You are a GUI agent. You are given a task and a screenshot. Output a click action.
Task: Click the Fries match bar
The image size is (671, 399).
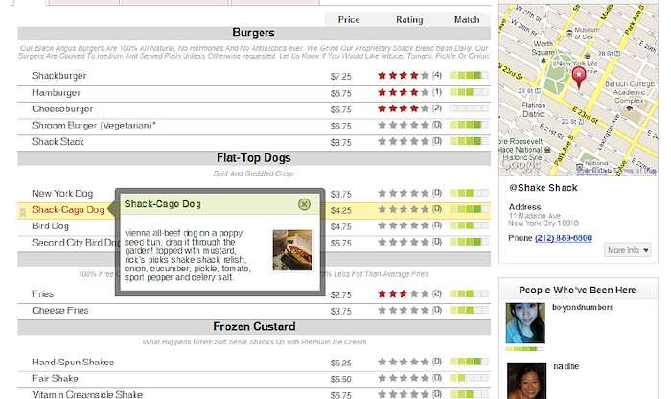point(469,293)
